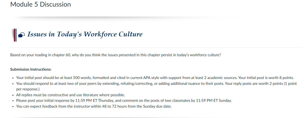Click the red and blue vertical bar graphic
The width and height of the screenshot is (306, 118).
15,35
